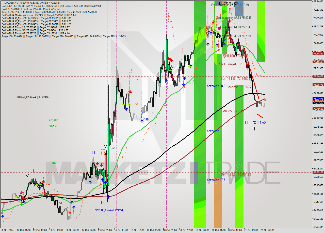Click the black 70.83587 current price tag
This screenshot has width=325, height=233.
click(318, 103)
